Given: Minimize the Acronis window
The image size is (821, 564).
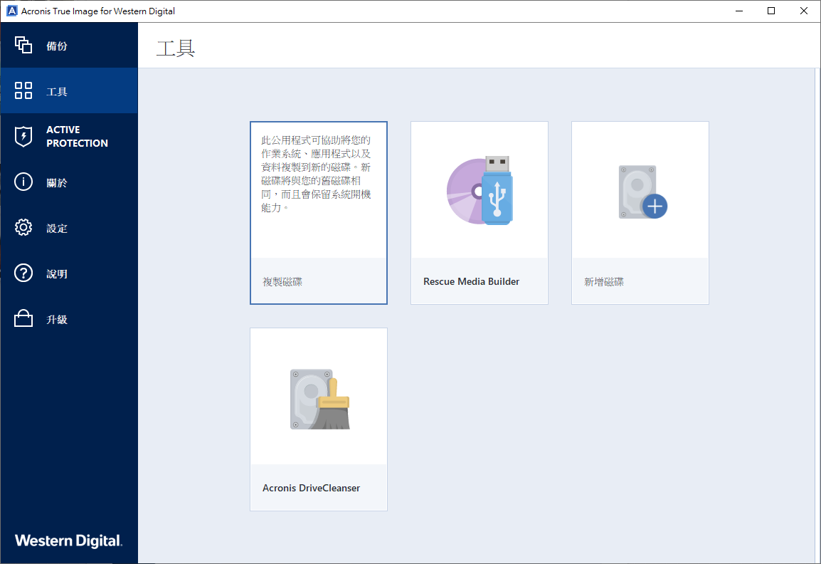Looking at the screenshot, I should point(738,11).
